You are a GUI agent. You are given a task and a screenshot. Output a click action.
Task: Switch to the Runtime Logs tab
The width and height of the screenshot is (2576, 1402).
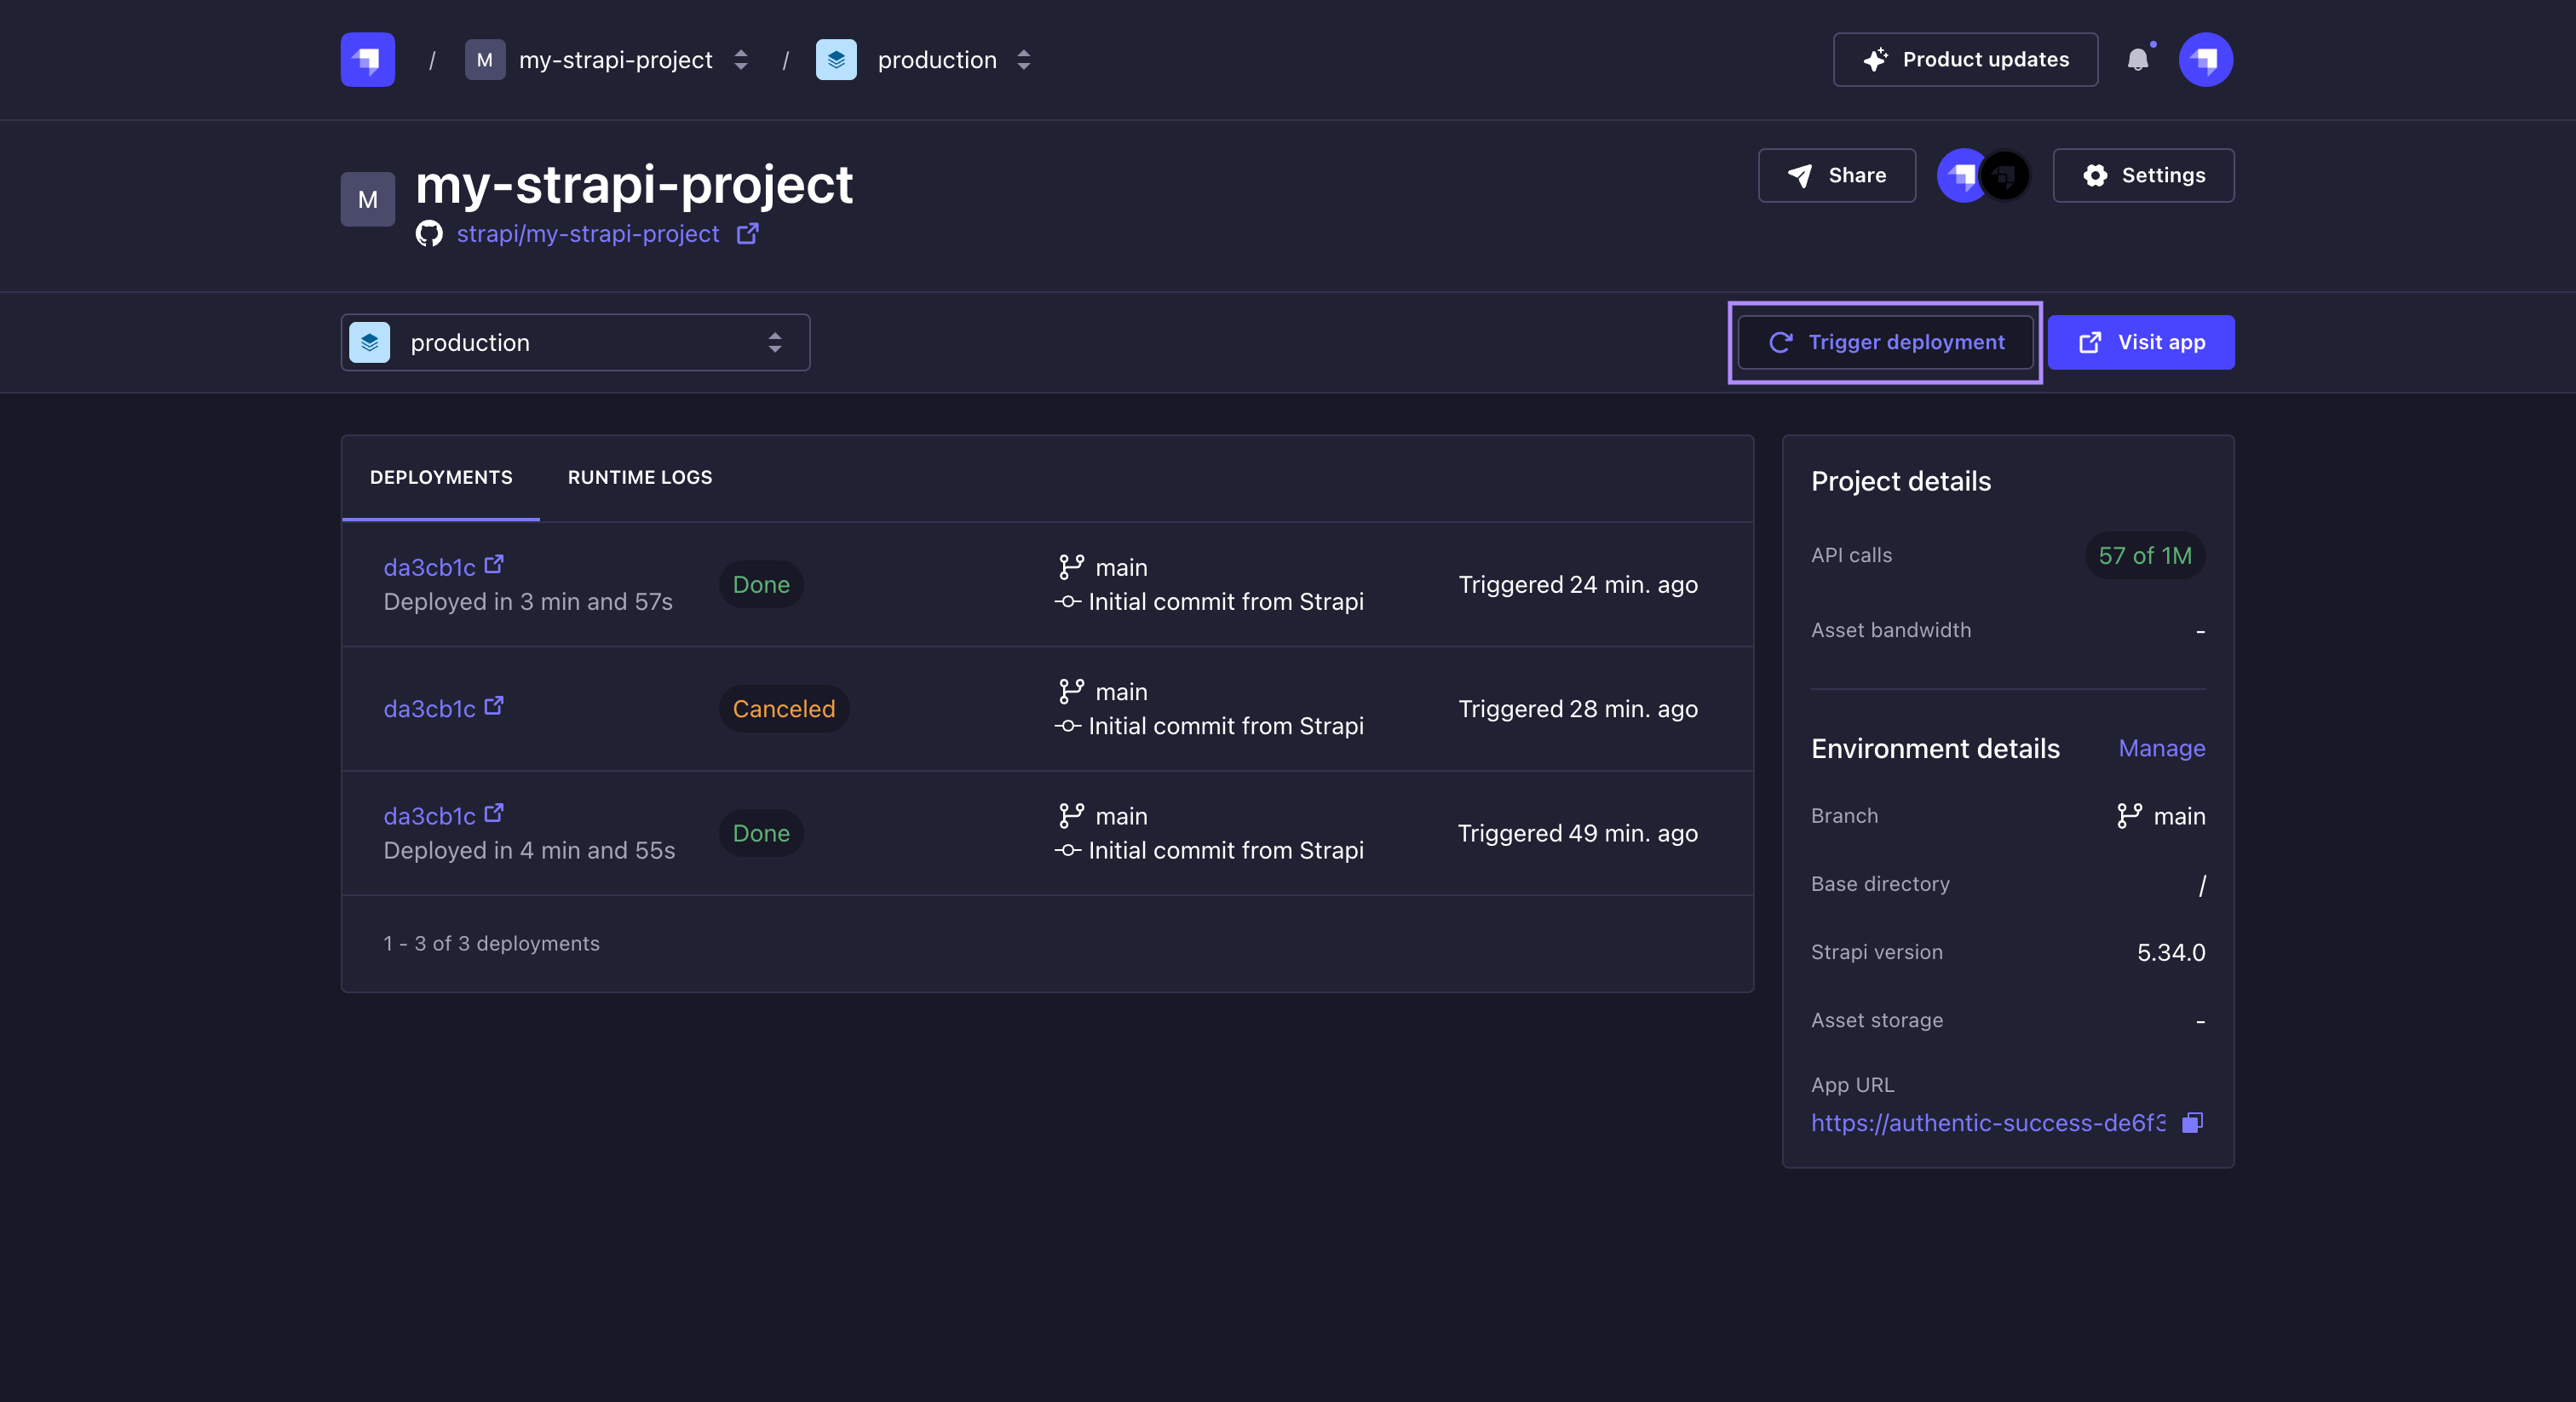tap(640, 477)
